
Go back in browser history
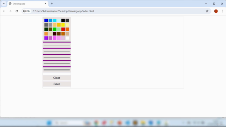pyautogui.click(x=4, y=11)
